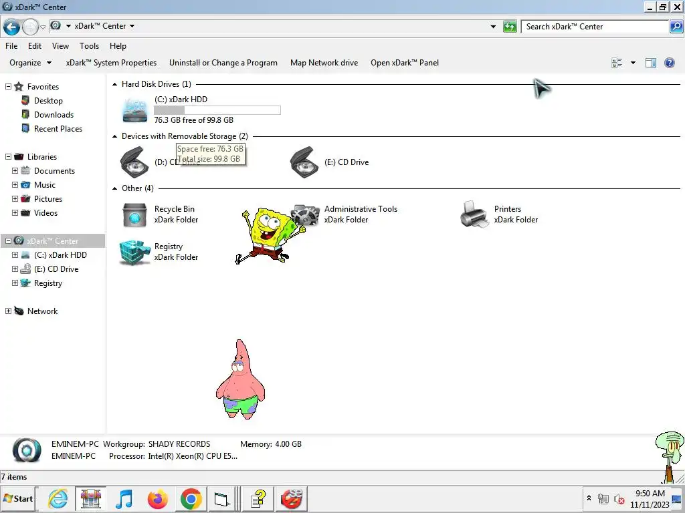The image size is (685, 513).
Task: Click the Forward navigation arrow
Action: 30,27
